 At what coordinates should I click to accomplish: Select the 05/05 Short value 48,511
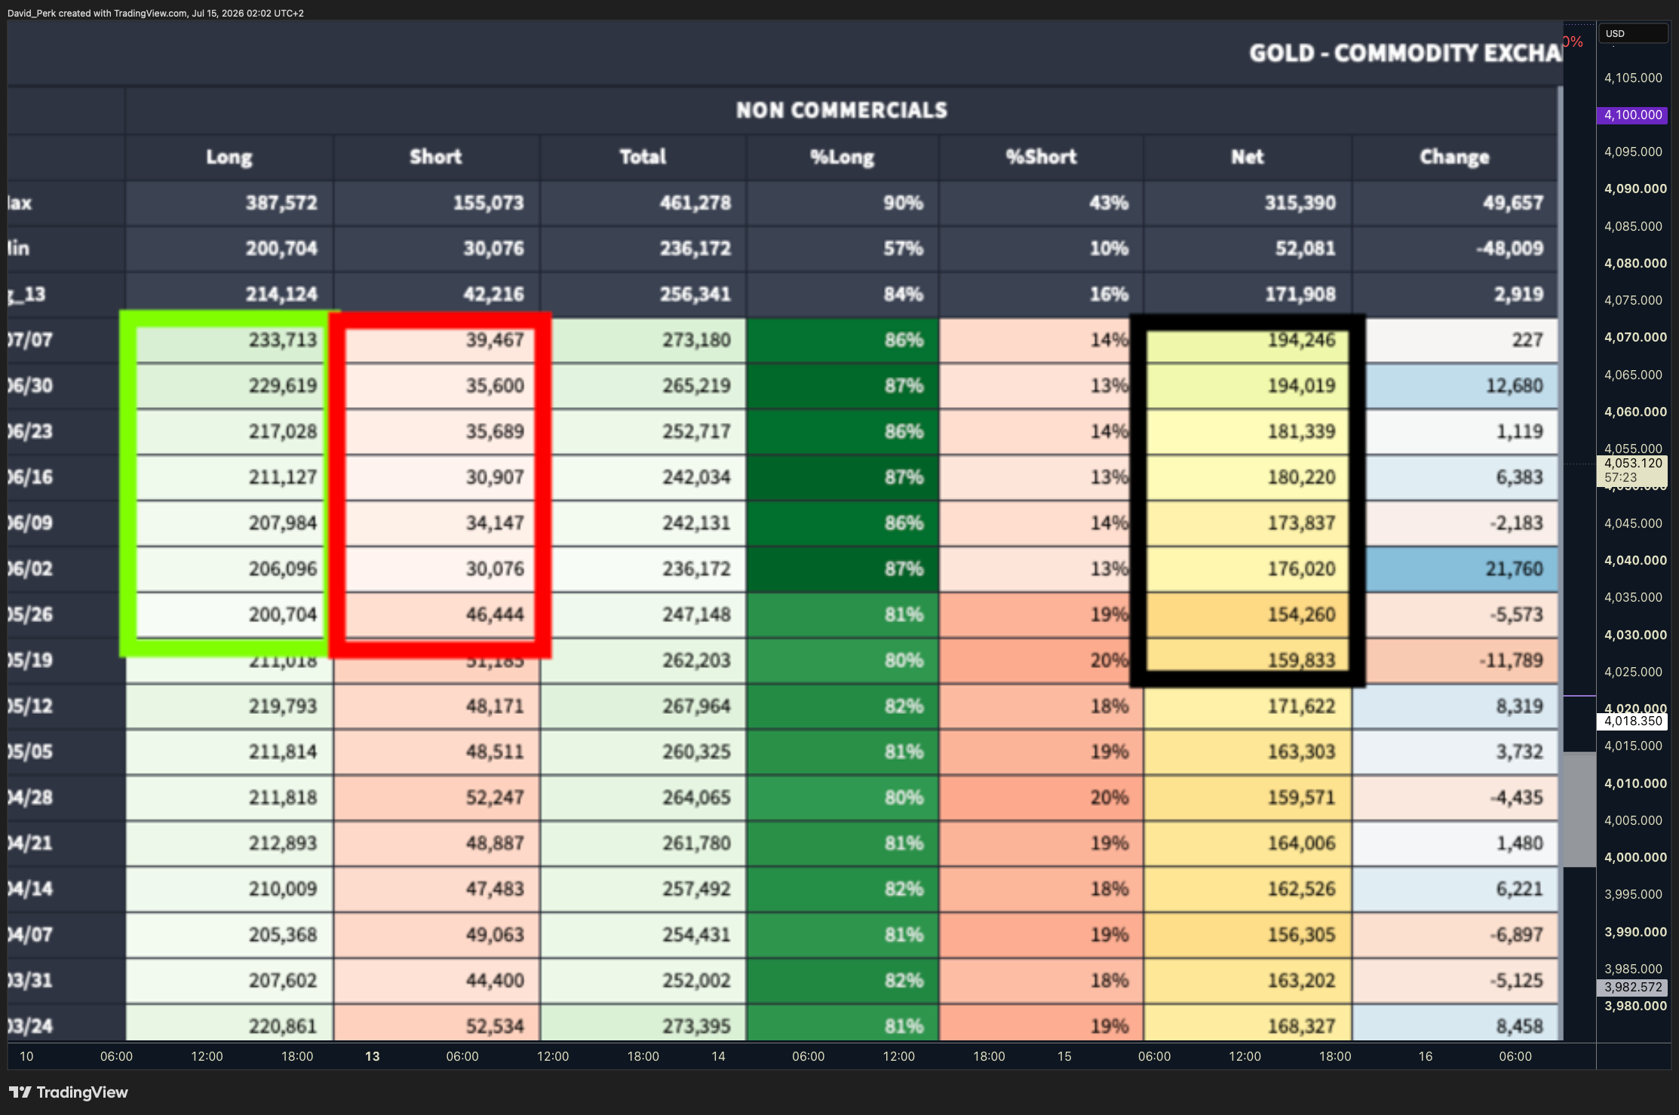point(495,752)
